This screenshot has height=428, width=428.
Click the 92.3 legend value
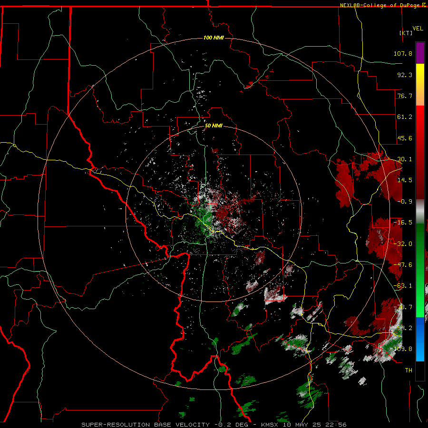[405, 75]
